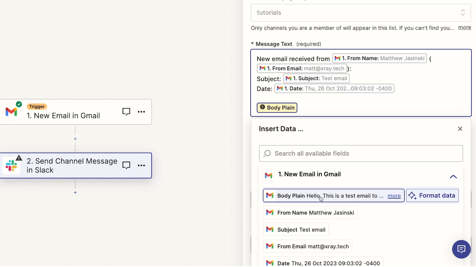Viewport: 476px width, 267px height.
Task: Click the Gmail icon on trigger step
Action: pos(11,112)
